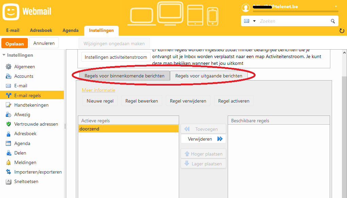Click the magnifier search icon

tap(333, 21)
